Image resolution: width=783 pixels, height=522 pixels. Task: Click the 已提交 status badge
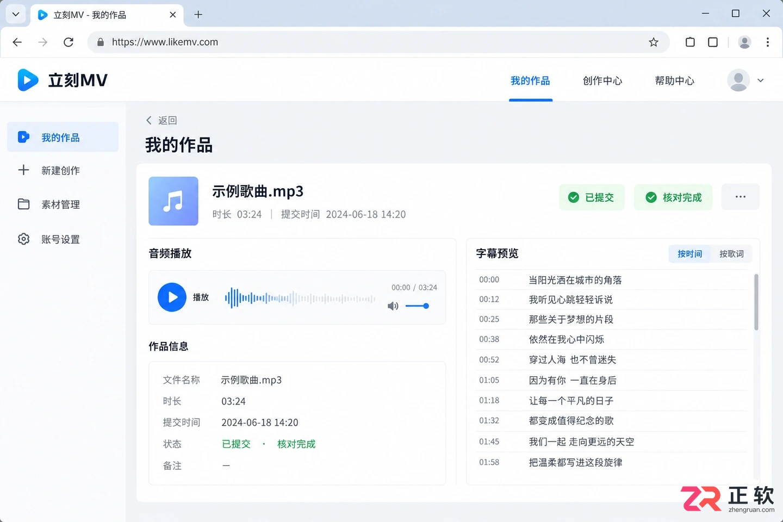click(x=592, y=197)
